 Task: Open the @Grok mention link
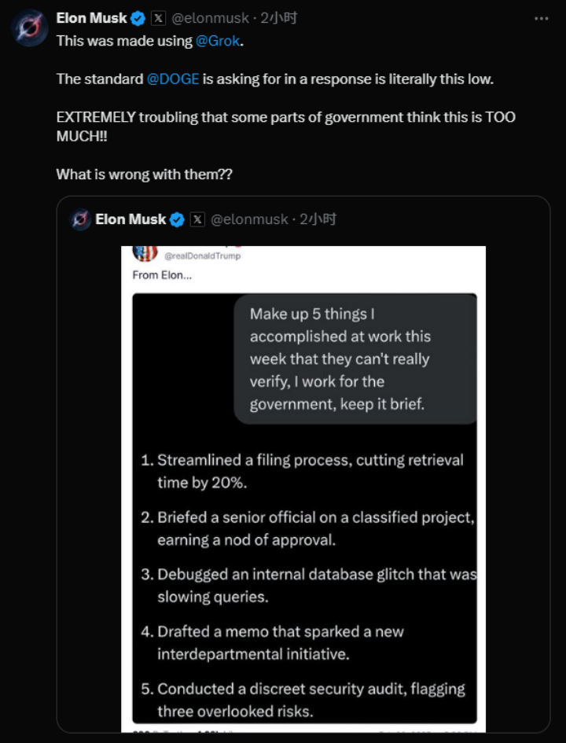(x=218, y=41)
